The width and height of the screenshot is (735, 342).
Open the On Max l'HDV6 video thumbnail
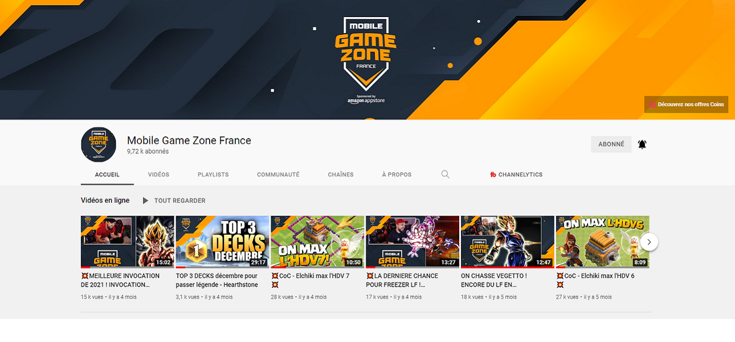(x=603, y=242)
